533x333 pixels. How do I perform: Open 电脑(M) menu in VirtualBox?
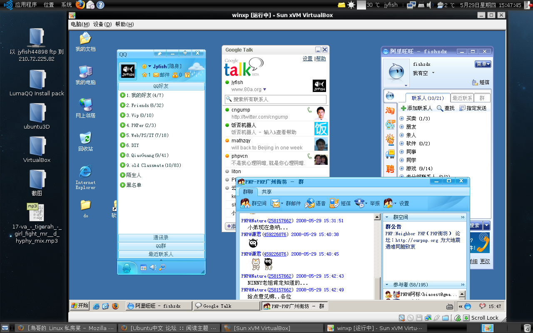pos(80,25)
